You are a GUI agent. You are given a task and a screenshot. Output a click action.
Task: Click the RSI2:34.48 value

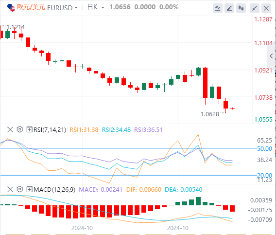click(x=116, y=130)
